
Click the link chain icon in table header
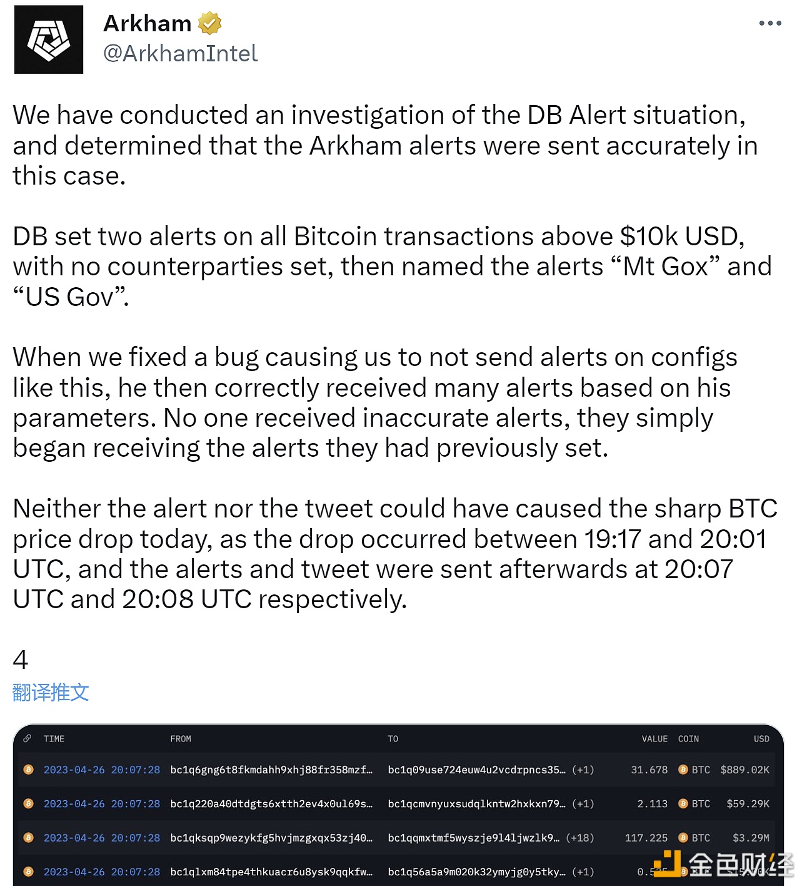(28, 739)
